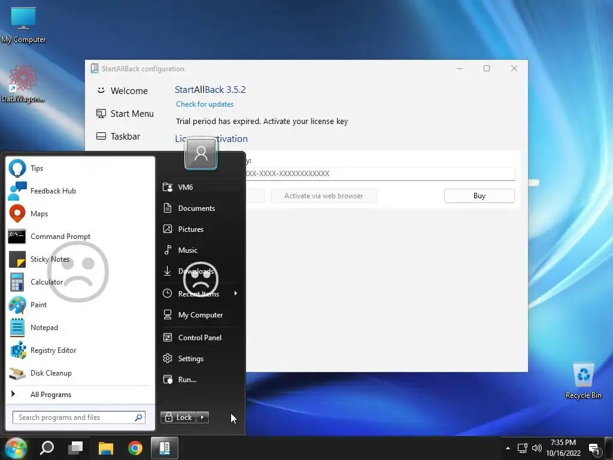Open My Computer desktop icon
The width and height of the screenshot is (613, 460).
[23, 25]
